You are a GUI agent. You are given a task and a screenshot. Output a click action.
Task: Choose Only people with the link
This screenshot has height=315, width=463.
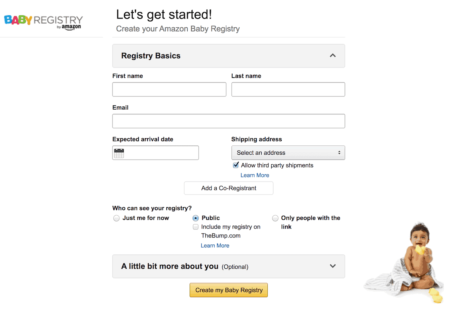[275, 218]
